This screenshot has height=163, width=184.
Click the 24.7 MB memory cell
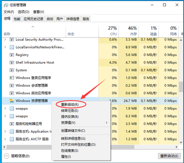pos(129,101)
